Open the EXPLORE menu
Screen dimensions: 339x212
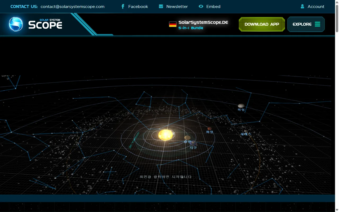click(306, 24)
